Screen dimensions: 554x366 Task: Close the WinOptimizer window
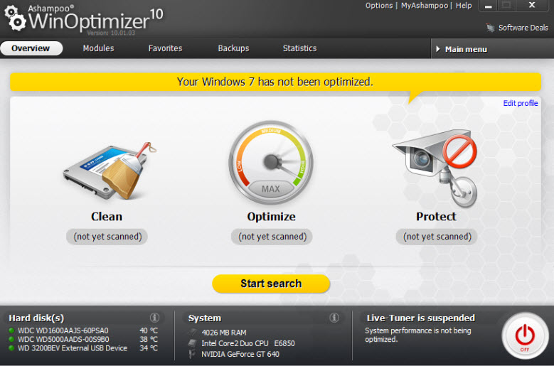pos(532,5)
